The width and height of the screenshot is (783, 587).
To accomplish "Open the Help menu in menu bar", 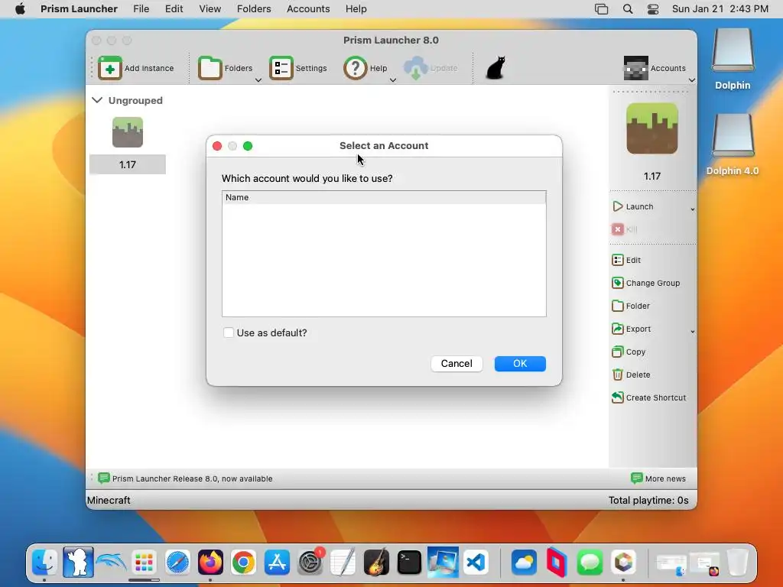I will 356,9.
